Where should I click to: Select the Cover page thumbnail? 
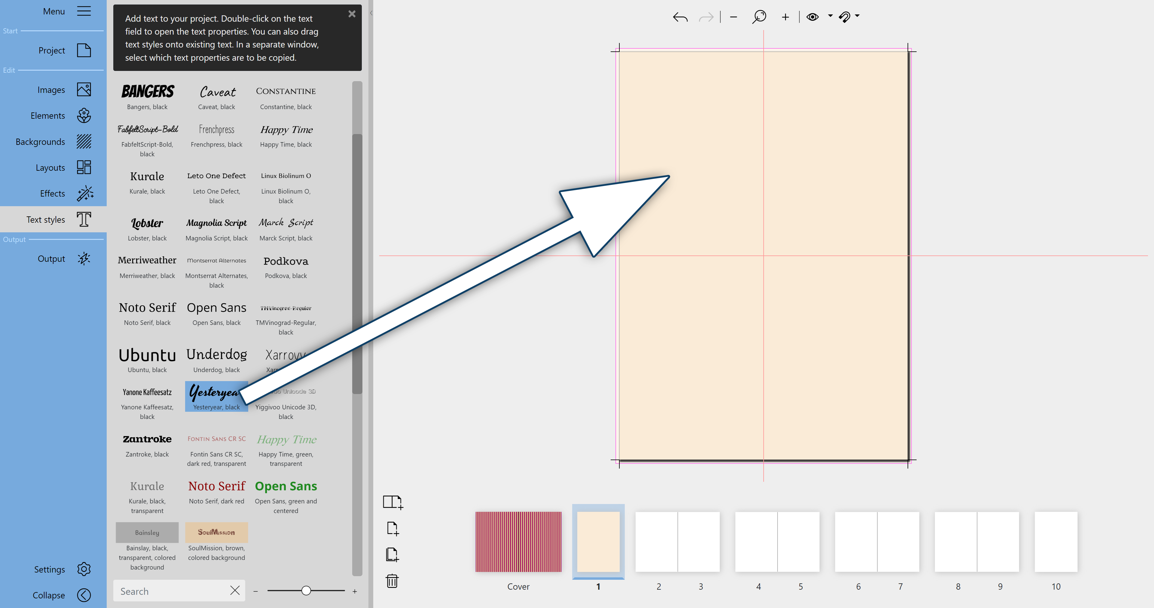pyautogui.click(x=518, y=542)
